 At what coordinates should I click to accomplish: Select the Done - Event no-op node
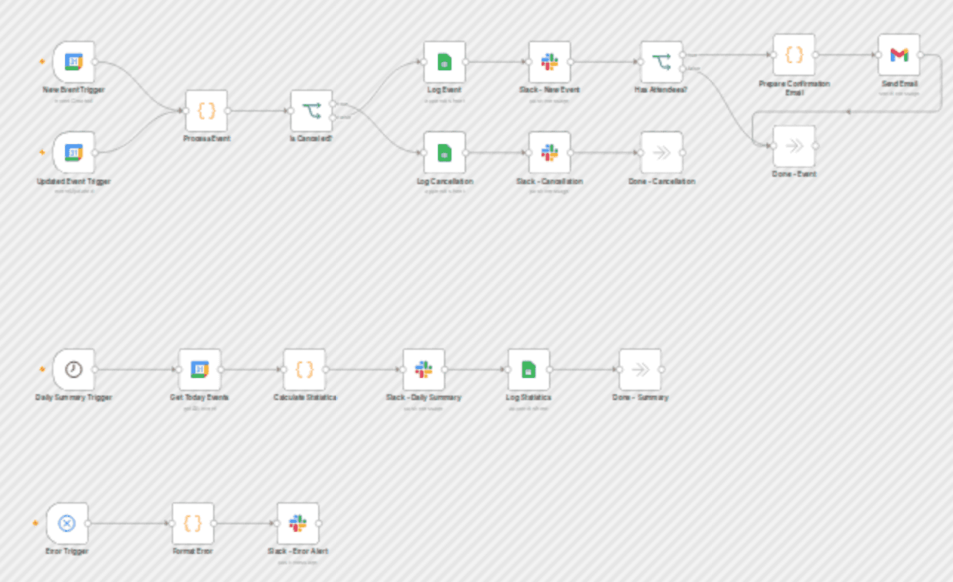(794, 146)
